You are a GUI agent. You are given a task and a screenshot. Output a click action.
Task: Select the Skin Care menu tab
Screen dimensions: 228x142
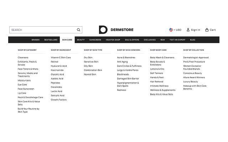tap(67, 40)
